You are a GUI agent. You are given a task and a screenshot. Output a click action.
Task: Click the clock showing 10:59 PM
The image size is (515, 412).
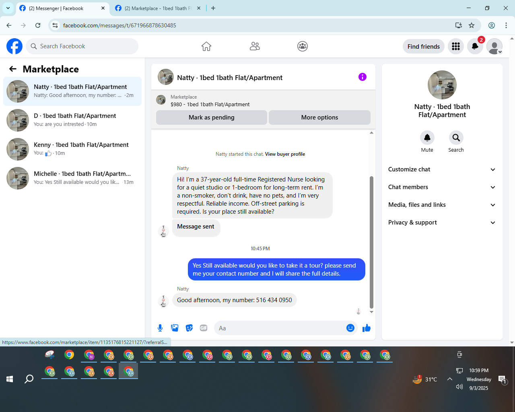coord(479,371)
